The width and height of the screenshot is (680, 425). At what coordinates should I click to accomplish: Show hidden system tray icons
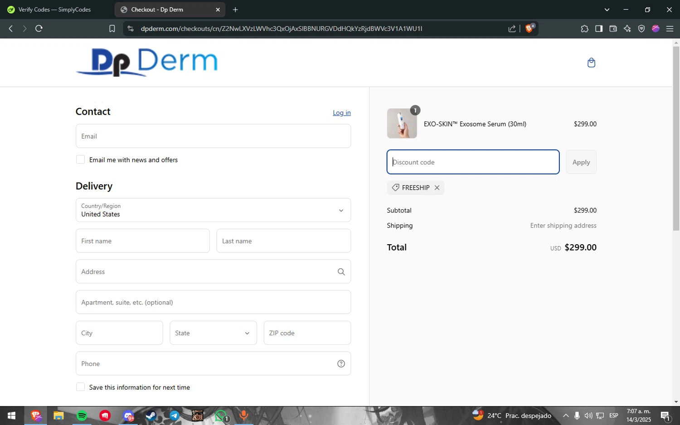point(566,415)
